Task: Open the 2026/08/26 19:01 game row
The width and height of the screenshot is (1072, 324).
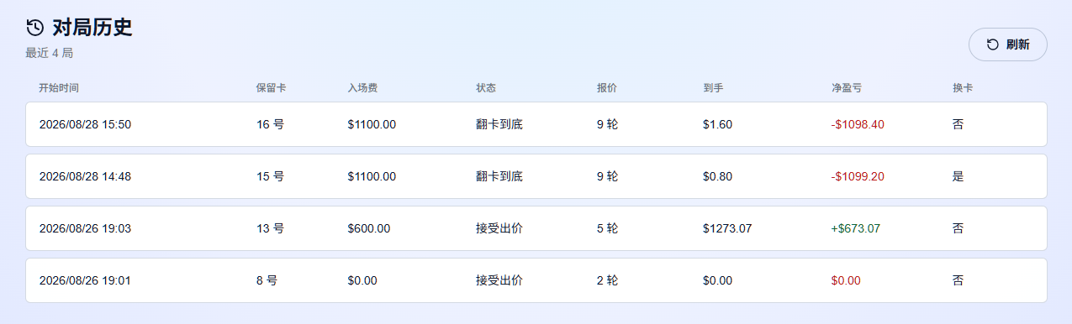Action: [x=536, y=280]
